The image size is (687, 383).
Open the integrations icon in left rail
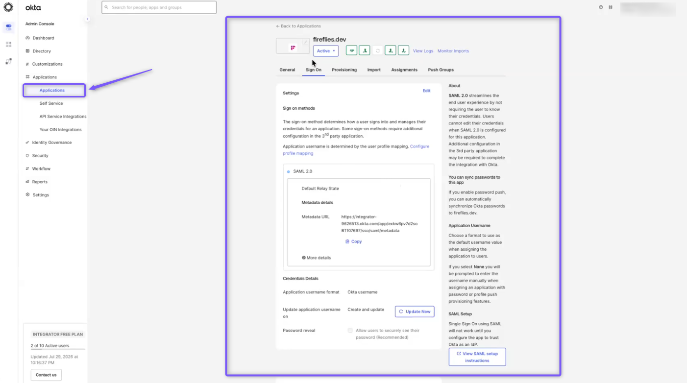coord(8,61)
